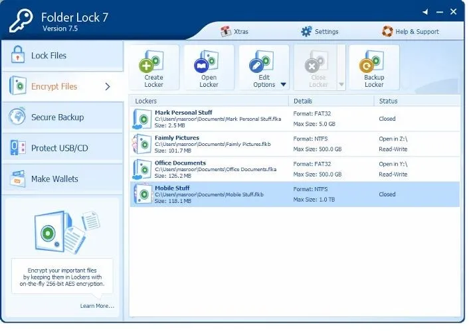This screenshot has width=473, height=331.
Task: Click the Office Documents.flka file path
Action: [x=216, y=169]
